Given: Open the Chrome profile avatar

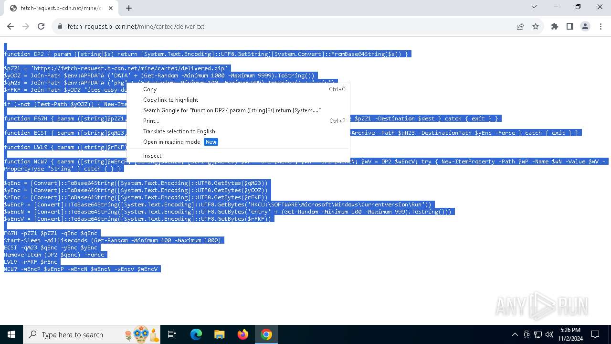Looking at the screenshot, I should 585,26.
